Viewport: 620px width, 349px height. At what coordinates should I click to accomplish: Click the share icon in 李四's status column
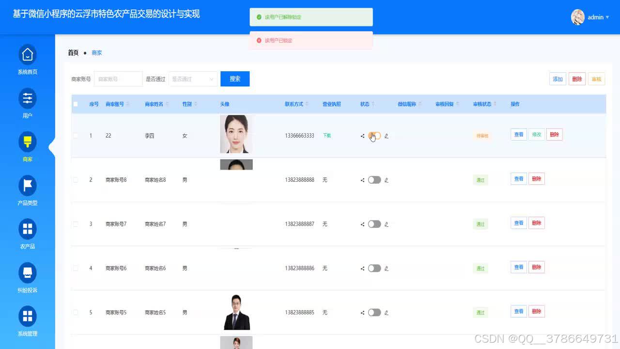click(362, 136)
